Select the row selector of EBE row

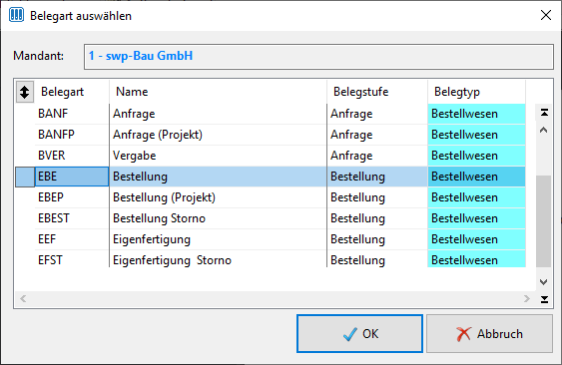tap(25, 177)
